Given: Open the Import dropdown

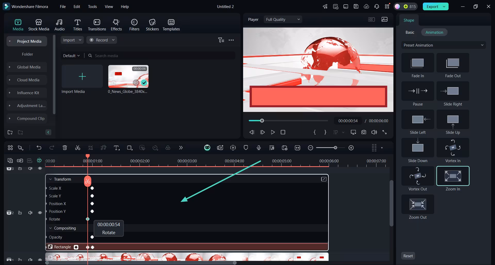Looking at the screenshot, I should 72,40.
